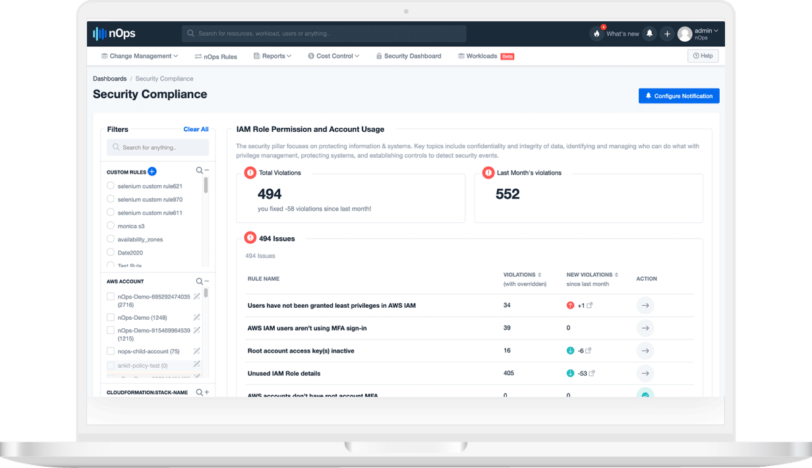This screenshot has height=468, width=812.
Task: Click the admin user avatar
Action: (685, 34)
